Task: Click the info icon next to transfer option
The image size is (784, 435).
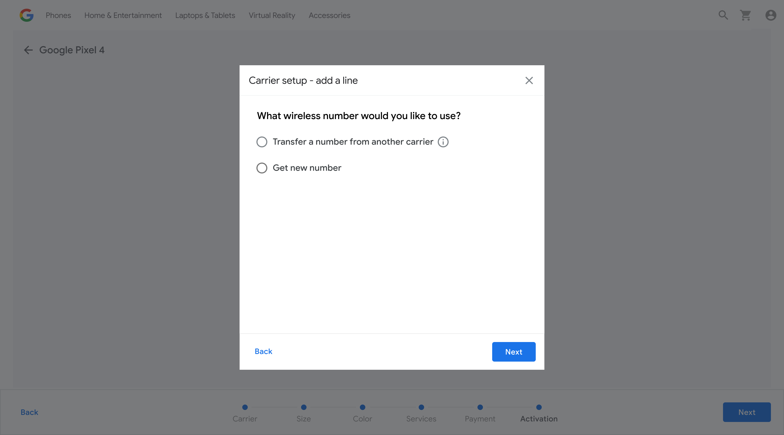Action: pos(443,142)
